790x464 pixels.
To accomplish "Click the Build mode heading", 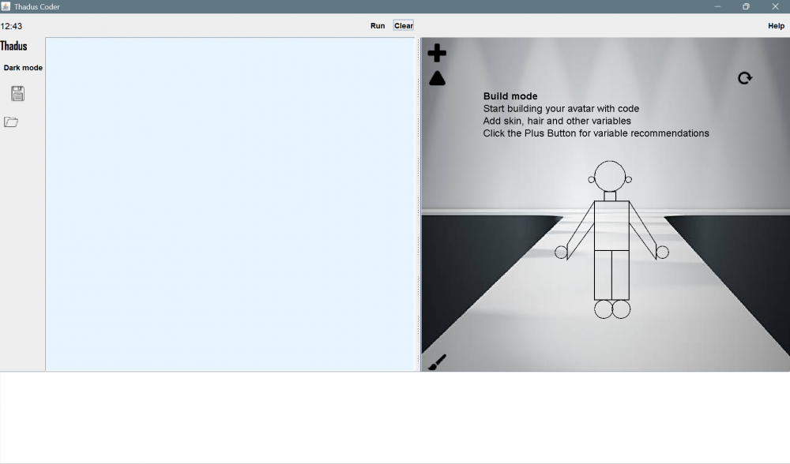I will [x=510, y=96].
